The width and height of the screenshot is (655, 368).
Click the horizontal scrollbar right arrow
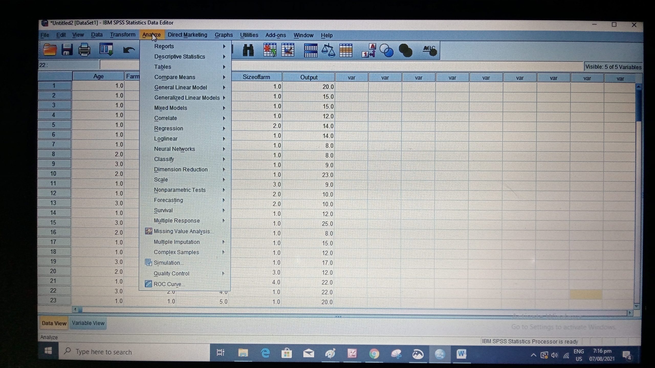630,313
